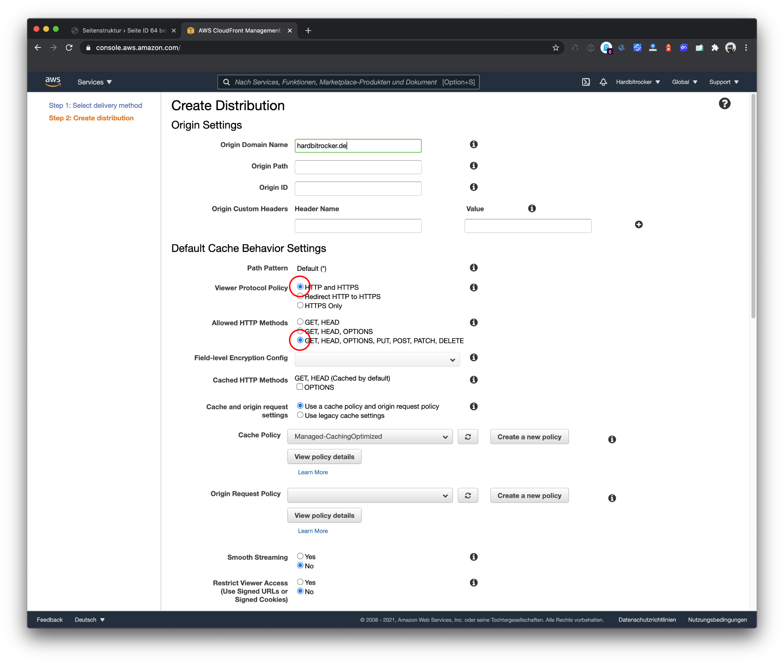
Task: Show info for Path Pattern
Action: (474, 267)
